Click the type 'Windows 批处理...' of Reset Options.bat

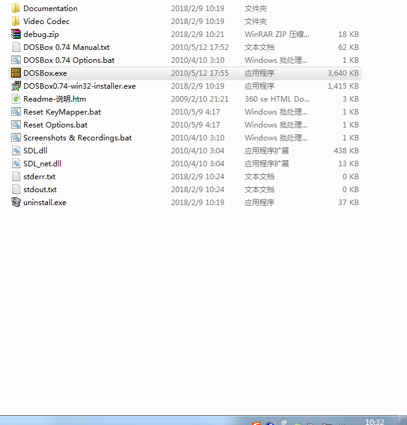tap(276, 125)
